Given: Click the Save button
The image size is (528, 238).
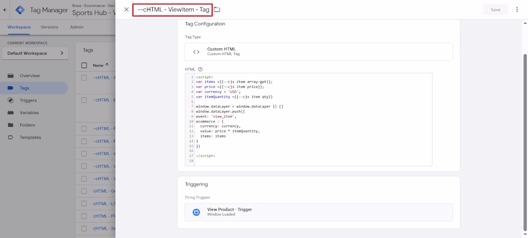Looking at the screenshot, I should pos(495,10).
